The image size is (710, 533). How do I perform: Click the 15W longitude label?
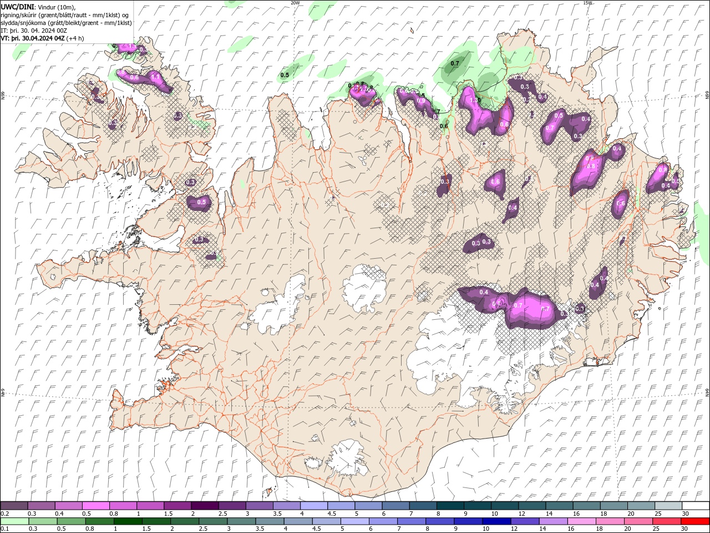(587, 3)
